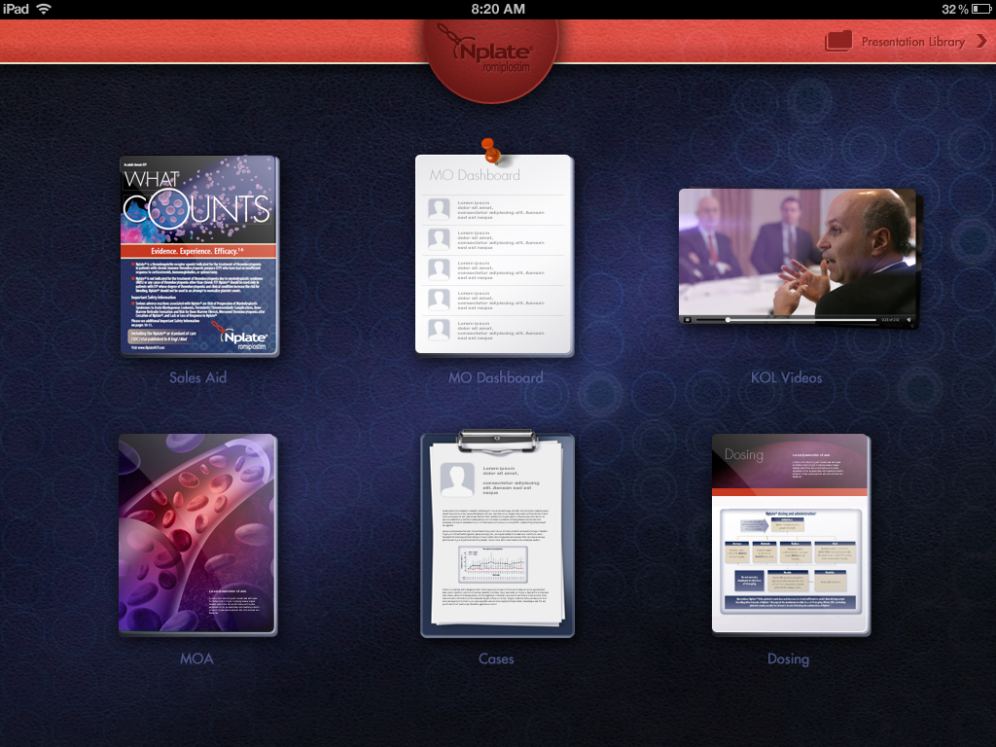Click the 8:20 AM clock
996x747 pixels.
[x=498, y=9]
